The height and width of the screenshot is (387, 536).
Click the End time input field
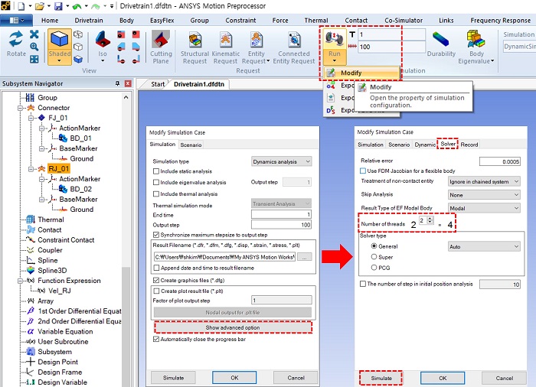pyautogui.click(x=281, y=214)
